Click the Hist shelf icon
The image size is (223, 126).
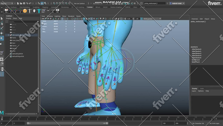(6, 11)
